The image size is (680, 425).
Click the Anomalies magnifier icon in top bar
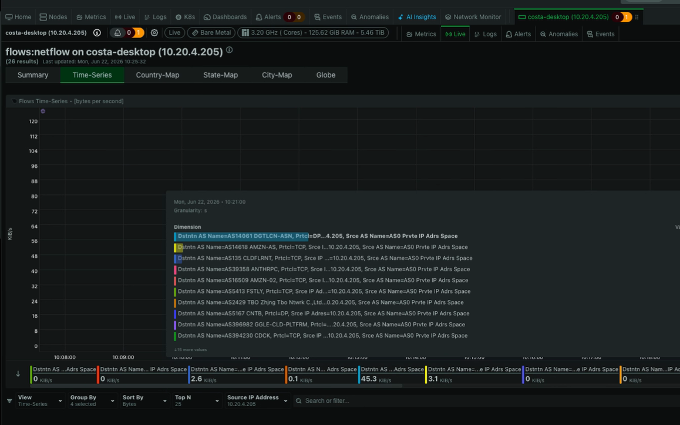coord(354,17)
